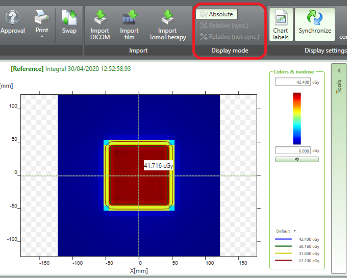Click the rainbow color scale bar
This screenshot has height=280, width=348.
pos(297,118)
